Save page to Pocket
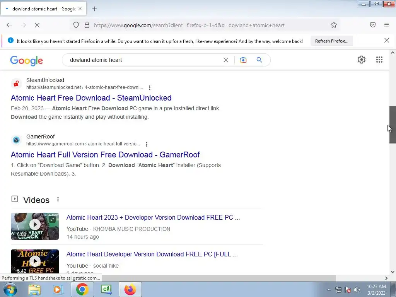Screen dimensions: 396x297 pyautogui.click(x=373, y=25)
